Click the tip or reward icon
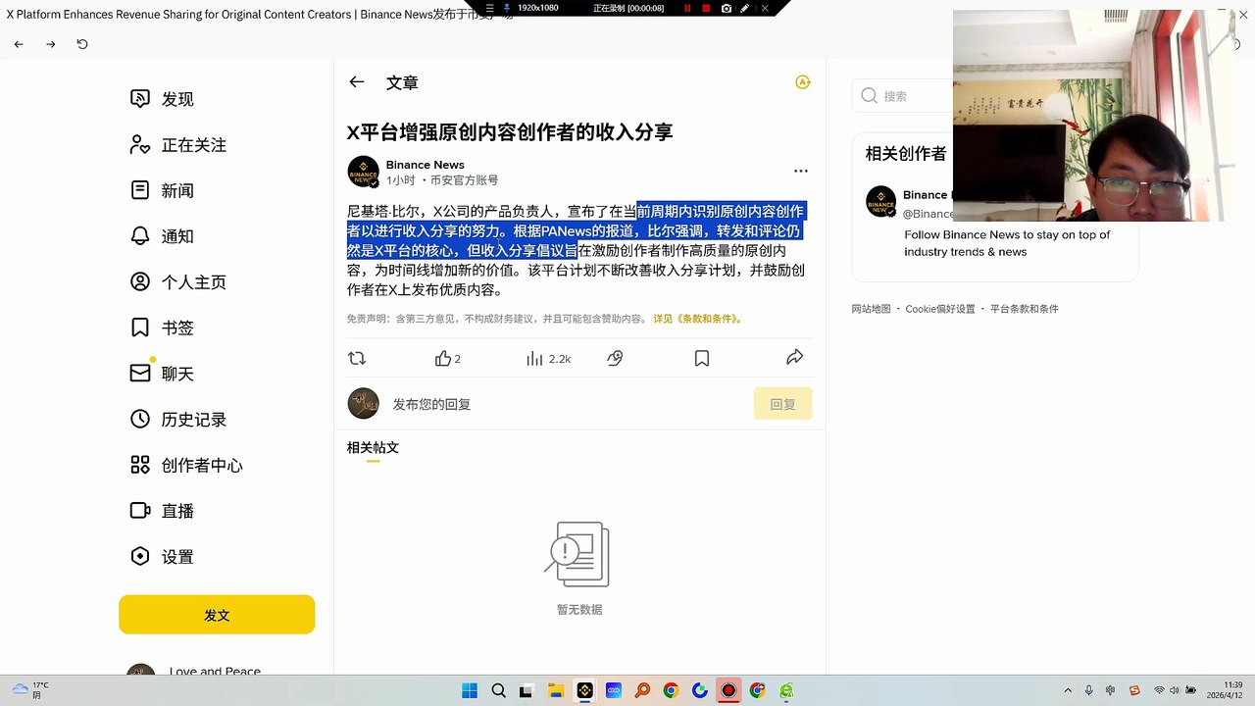 [x=615, y=359]
